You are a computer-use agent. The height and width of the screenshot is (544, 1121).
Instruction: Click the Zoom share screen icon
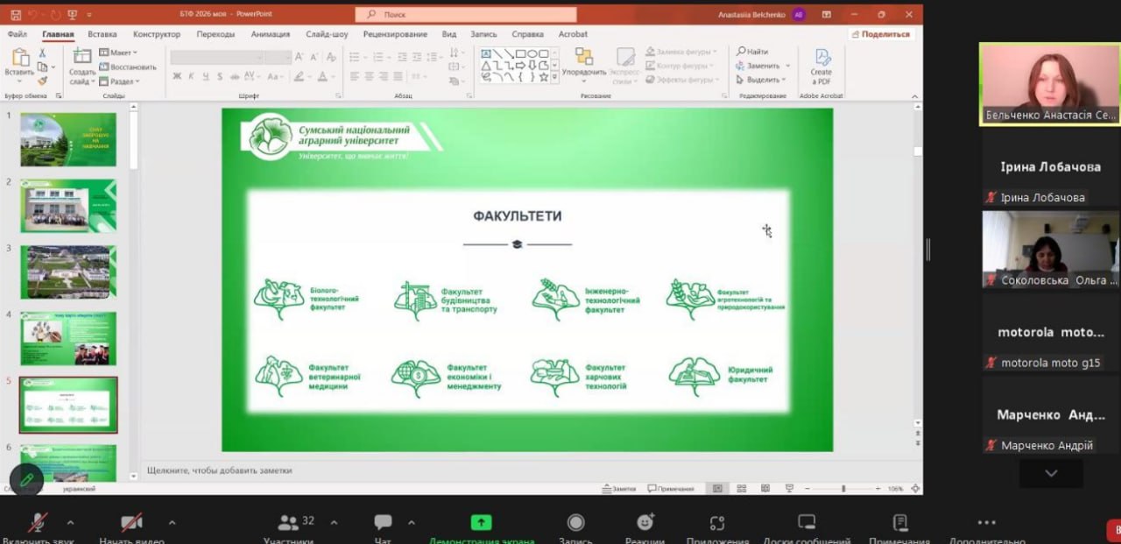pos(481,522)
